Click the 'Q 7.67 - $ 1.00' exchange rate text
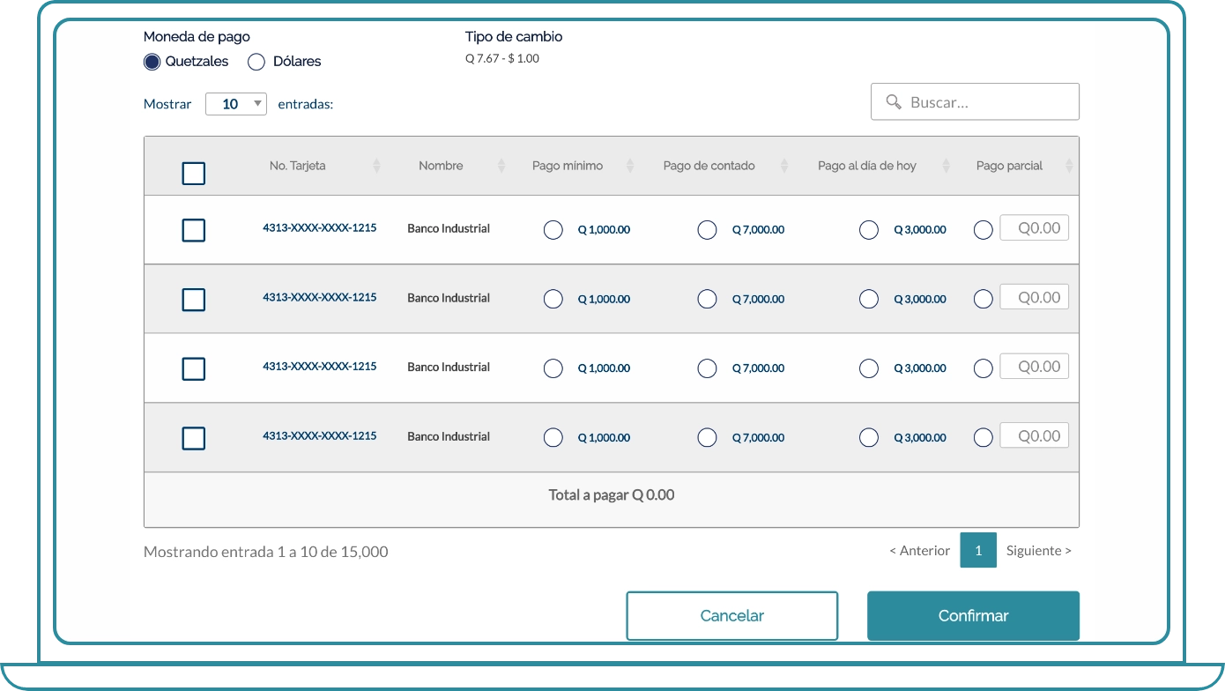This screenshot has height=691, width=1225. pyautogui.click(x=502, y=58)
